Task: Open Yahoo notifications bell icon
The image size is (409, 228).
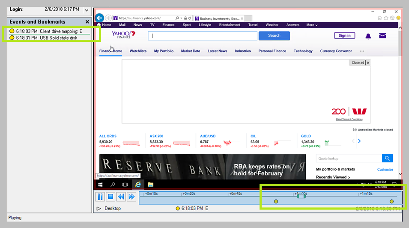Action: [x=368, y=36]
